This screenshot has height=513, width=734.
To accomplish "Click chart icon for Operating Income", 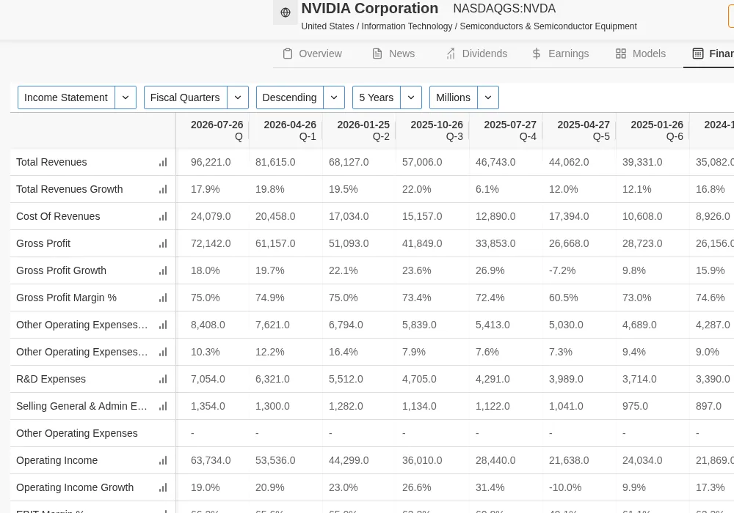I will 163,460.
